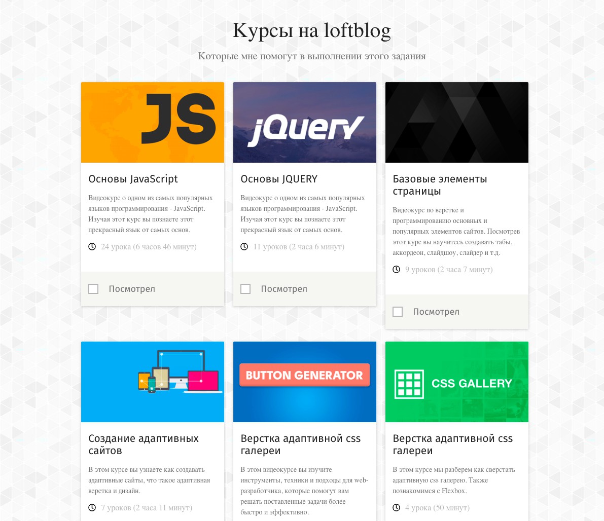Open the Button Generator thumbnail
604x521 pixels.
[305, 382]
